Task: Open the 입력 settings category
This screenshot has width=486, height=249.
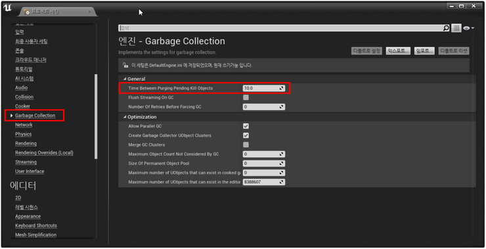Action: tap(20, 32)
